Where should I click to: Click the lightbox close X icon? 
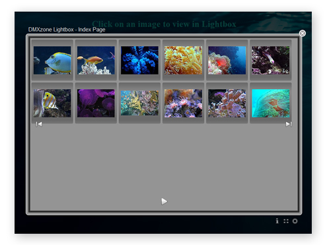[x=302, y=33]
